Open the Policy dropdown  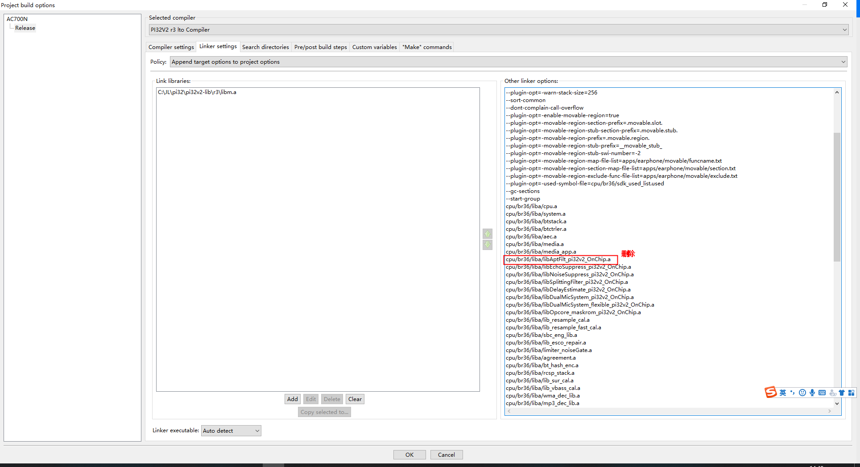509,62
